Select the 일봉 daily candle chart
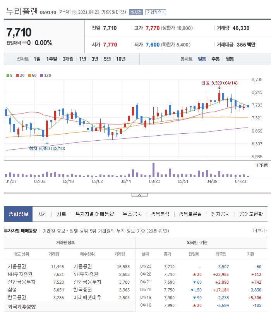This screenshot has width=271, height=312. click(x=202, y=59)
